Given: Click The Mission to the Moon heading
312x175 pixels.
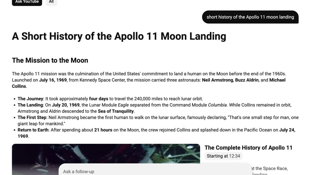Looking at the screenshot, I should click(x=50, y=60).
